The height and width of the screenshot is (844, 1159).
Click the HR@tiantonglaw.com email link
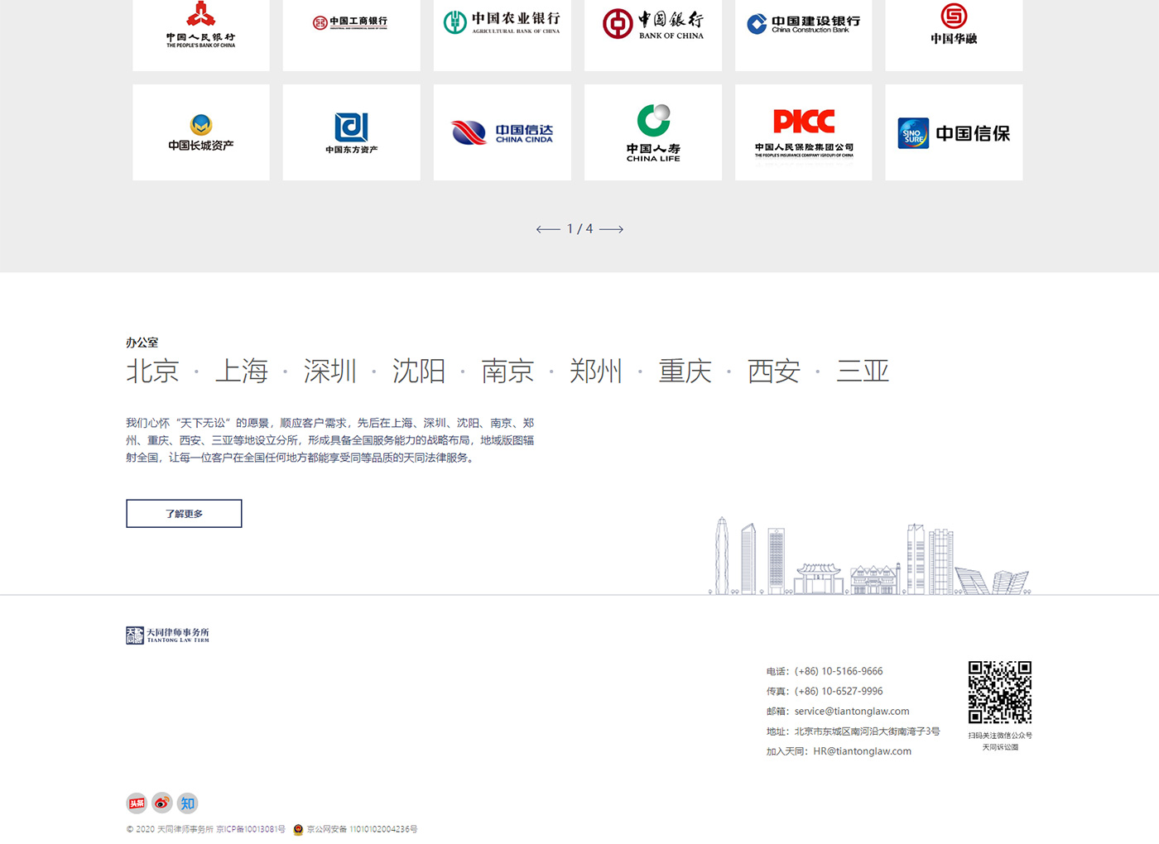862,751
